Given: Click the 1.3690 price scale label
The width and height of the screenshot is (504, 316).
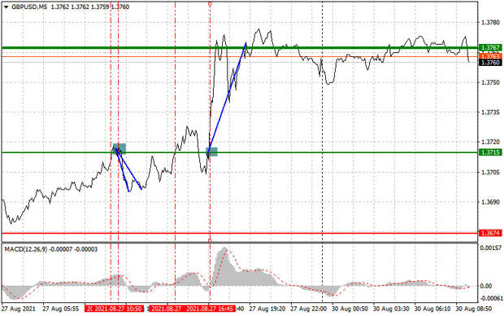Looking at the screenshot, I should click(490, 202).
